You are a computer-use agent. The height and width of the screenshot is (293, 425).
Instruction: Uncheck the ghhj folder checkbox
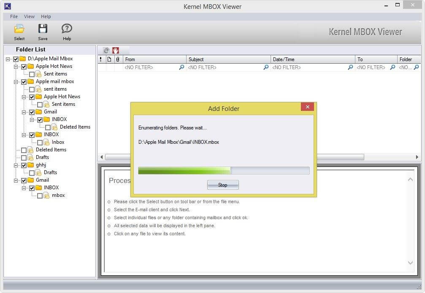click(x=24, y=165)
